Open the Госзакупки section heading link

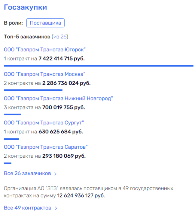[x=26, y=7]
